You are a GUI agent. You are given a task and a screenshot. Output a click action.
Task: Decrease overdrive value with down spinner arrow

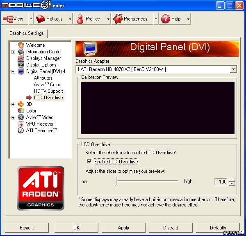pos(232,184)
